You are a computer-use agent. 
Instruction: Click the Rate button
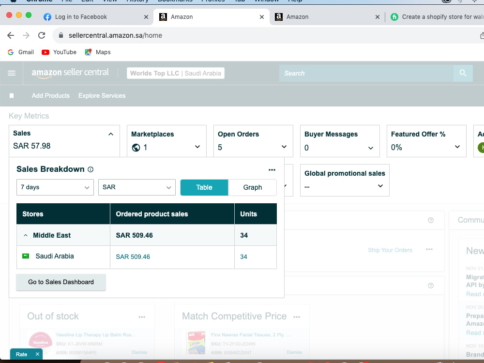[21, 354]
